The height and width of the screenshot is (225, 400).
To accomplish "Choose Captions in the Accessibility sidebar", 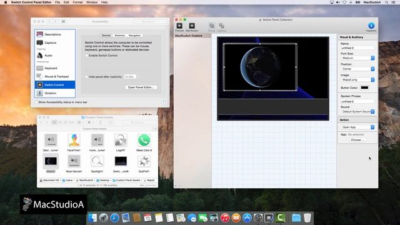I will 55,42.
